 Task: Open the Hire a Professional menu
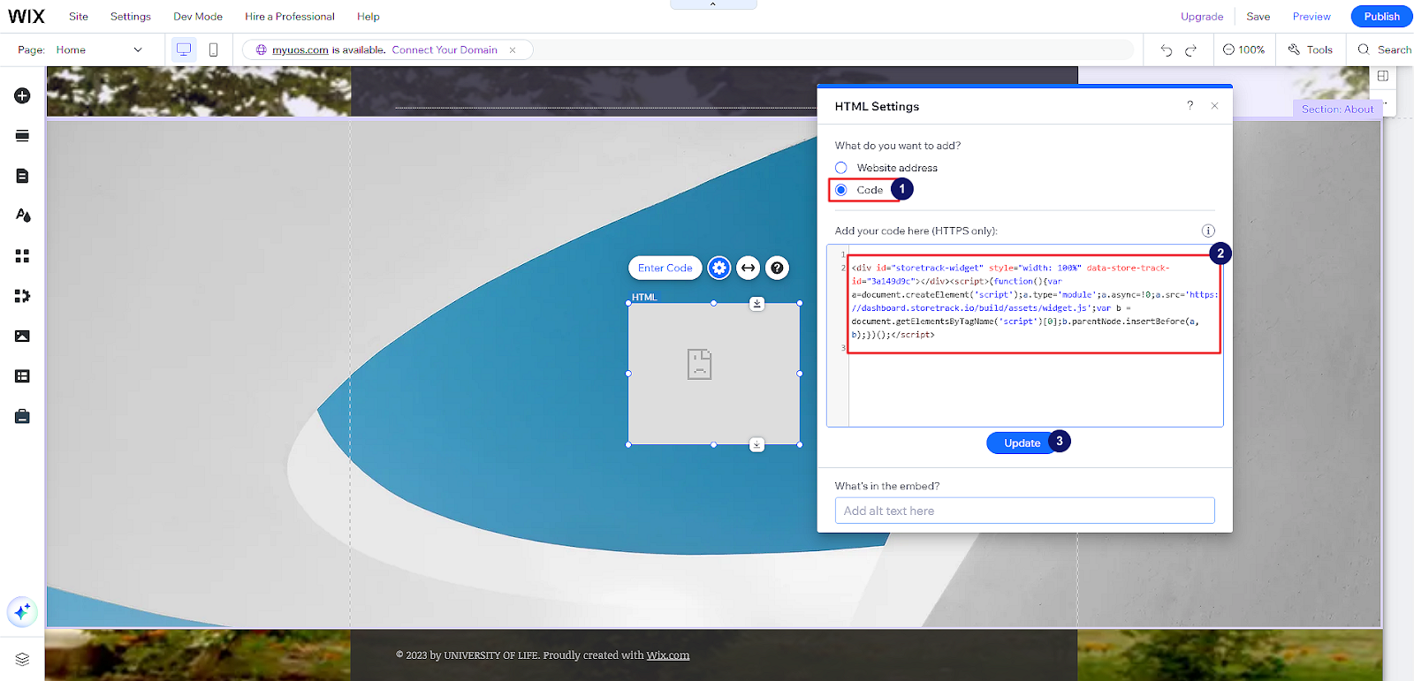[x=290, y=17]
